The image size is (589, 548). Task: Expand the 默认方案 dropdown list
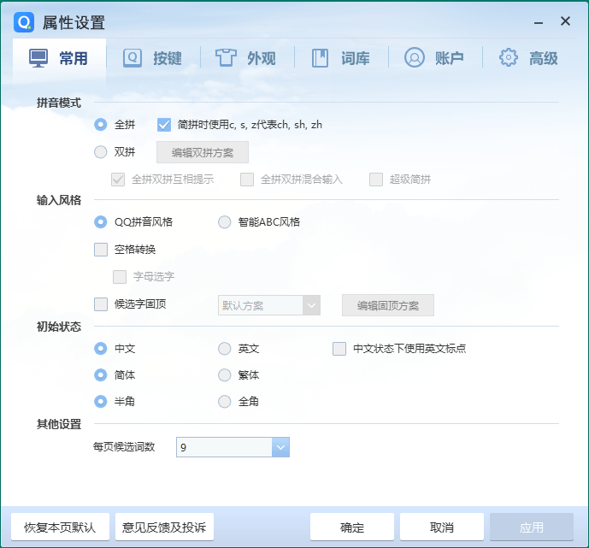tap(311, 305)
